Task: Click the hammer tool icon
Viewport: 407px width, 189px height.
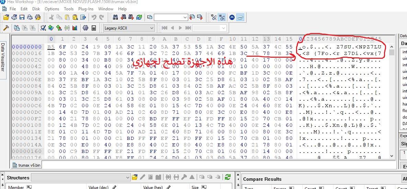Action: pyautogui.click(x=6, y=28)
